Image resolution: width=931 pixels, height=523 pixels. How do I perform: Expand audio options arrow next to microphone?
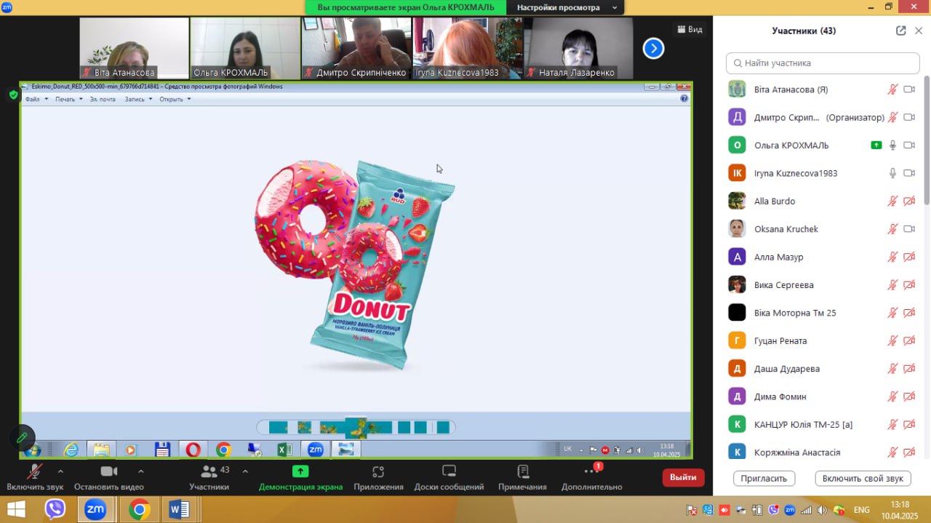coord(60,471)
